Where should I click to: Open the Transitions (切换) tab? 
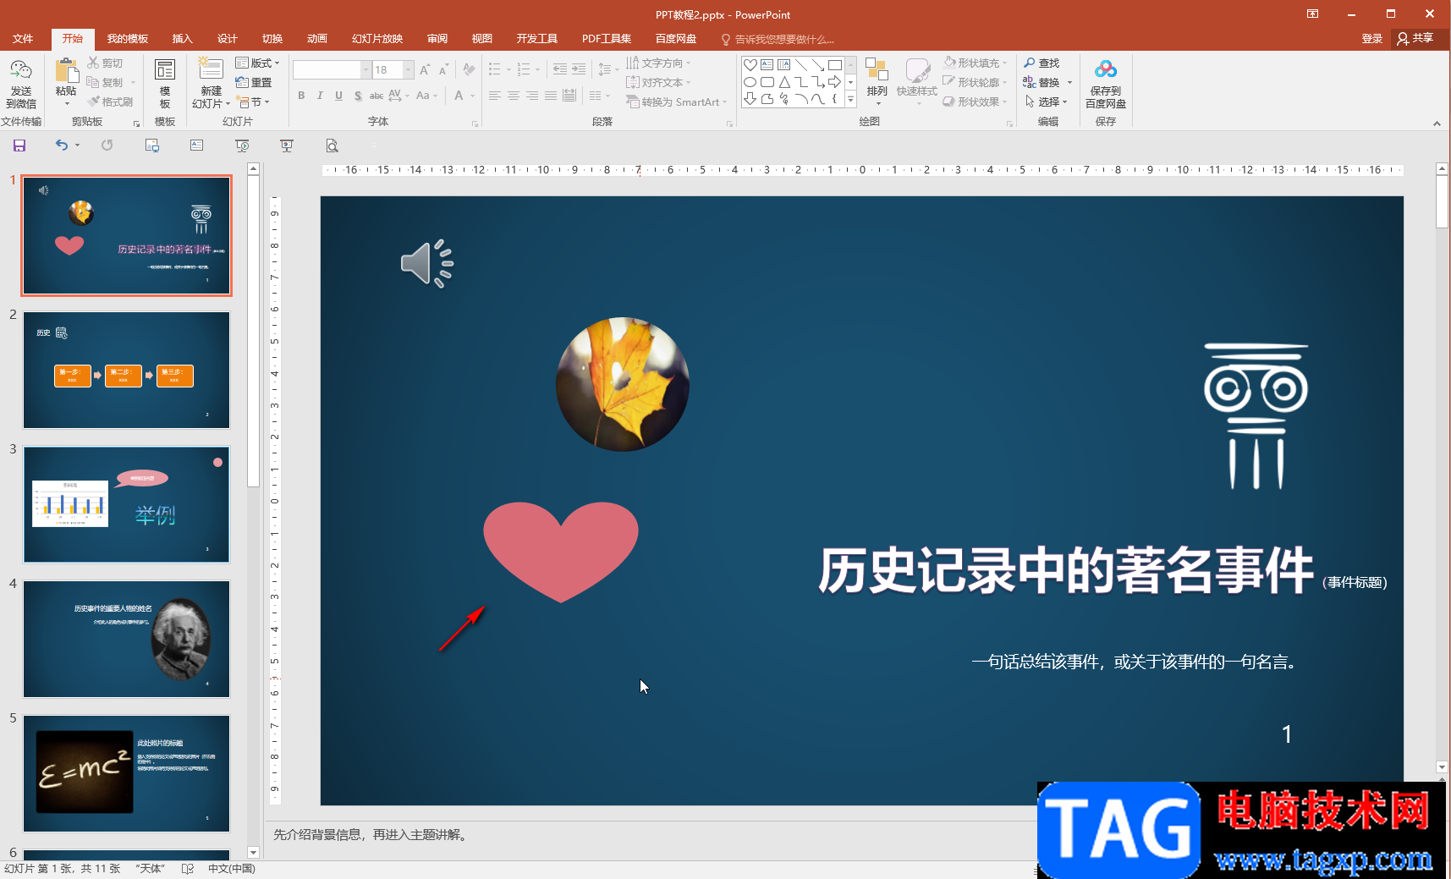pos(272,39)
